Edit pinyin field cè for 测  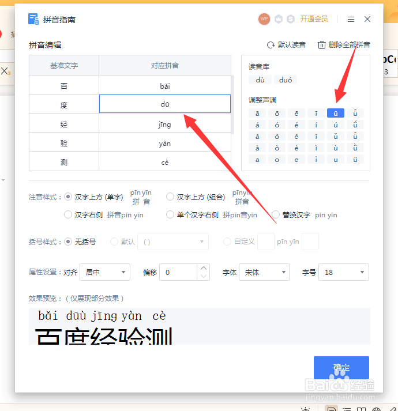[165, 161]
